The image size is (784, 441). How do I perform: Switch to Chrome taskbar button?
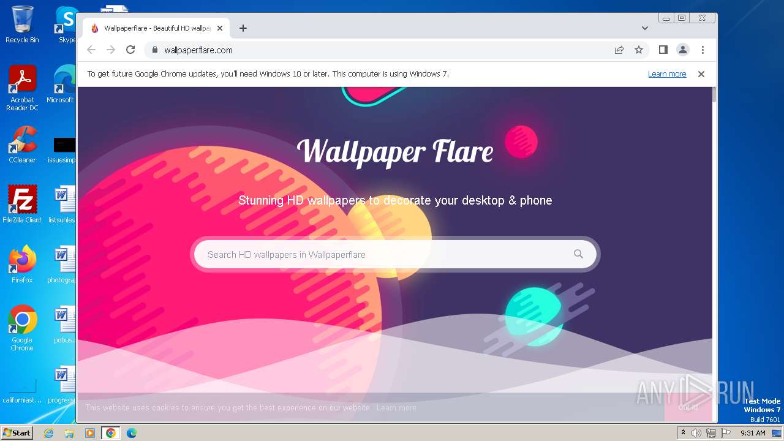pyautogui.click(x=111, y=433)
